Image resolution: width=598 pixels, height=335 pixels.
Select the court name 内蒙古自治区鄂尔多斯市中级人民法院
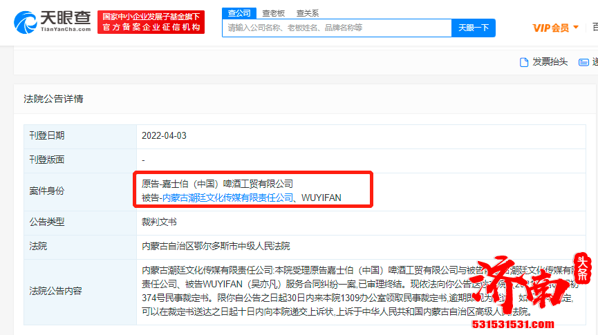(216, 246)
